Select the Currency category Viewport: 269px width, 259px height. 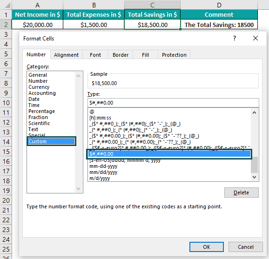click(x=39, y=87)
